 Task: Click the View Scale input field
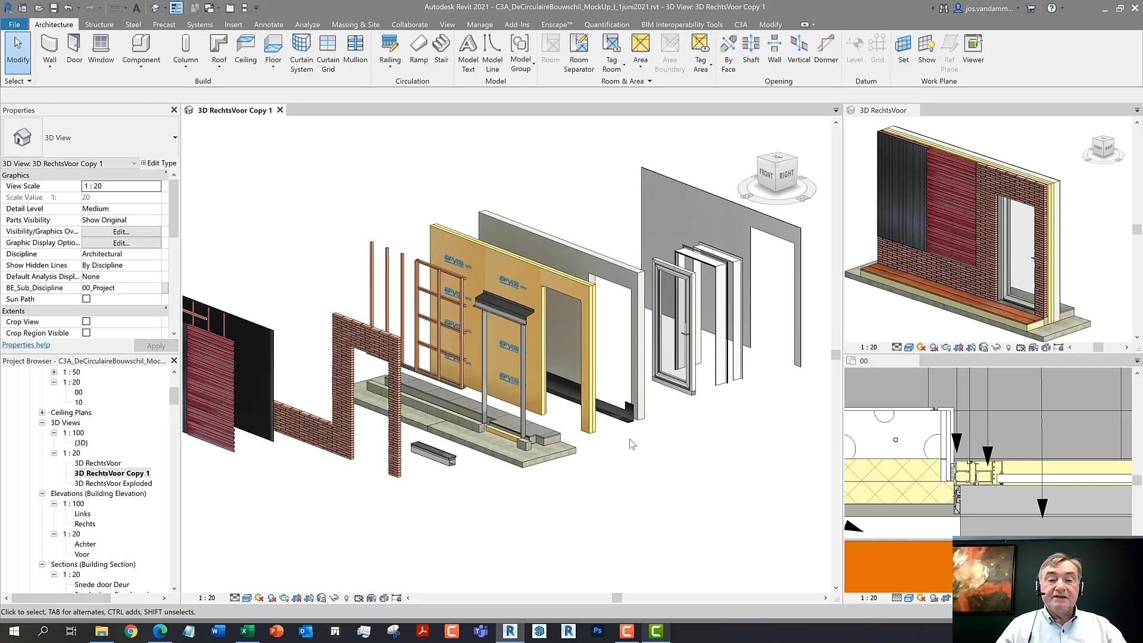pyautogui.click(x=121, y=186)
